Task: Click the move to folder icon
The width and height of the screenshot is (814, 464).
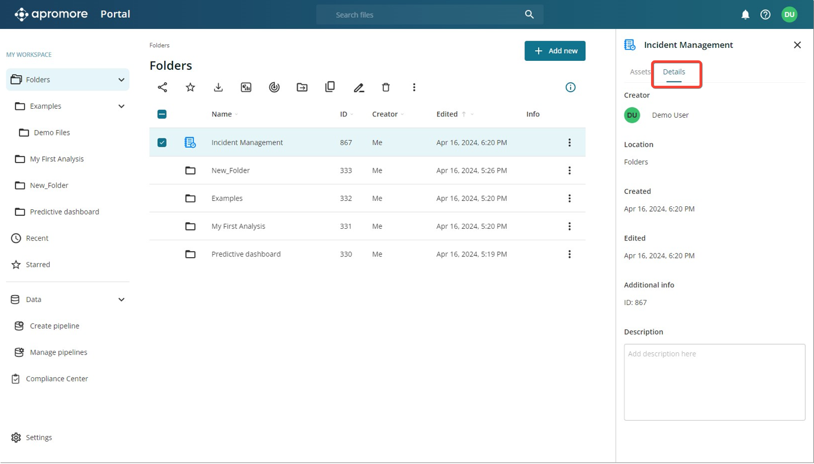Action: click(302, 87)
